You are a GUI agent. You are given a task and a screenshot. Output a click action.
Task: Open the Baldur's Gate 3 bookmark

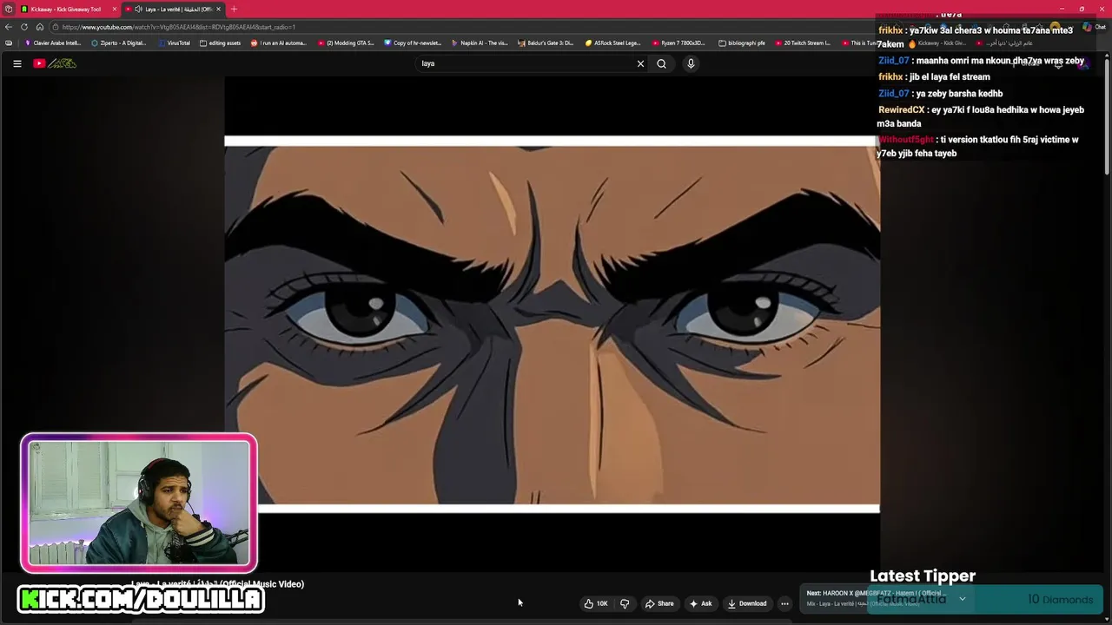tap(546, 43)
